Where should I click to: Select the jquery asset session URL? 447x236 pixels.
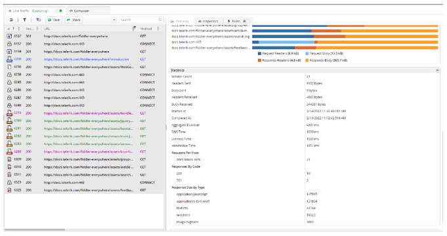(89, 121)
